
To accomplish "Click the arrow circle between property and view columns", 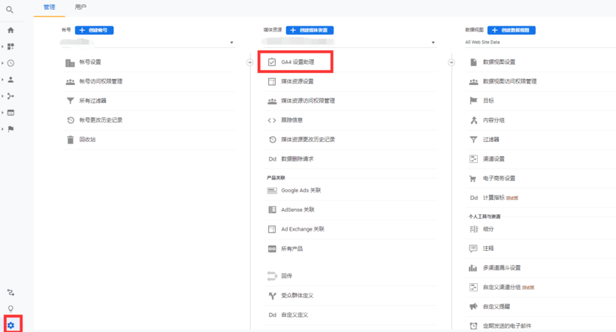I will pos(451,62).
